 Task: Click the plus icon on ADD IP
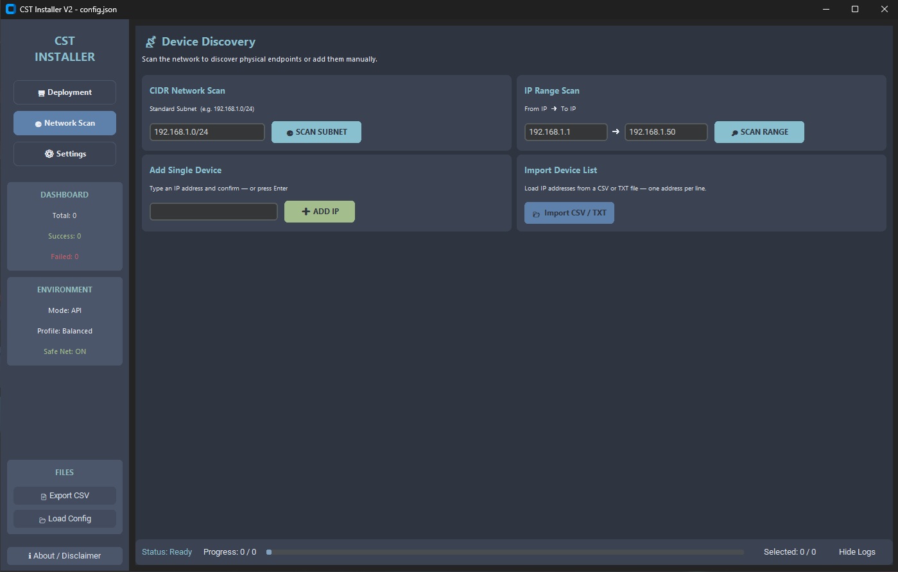[x=306, y=212]
